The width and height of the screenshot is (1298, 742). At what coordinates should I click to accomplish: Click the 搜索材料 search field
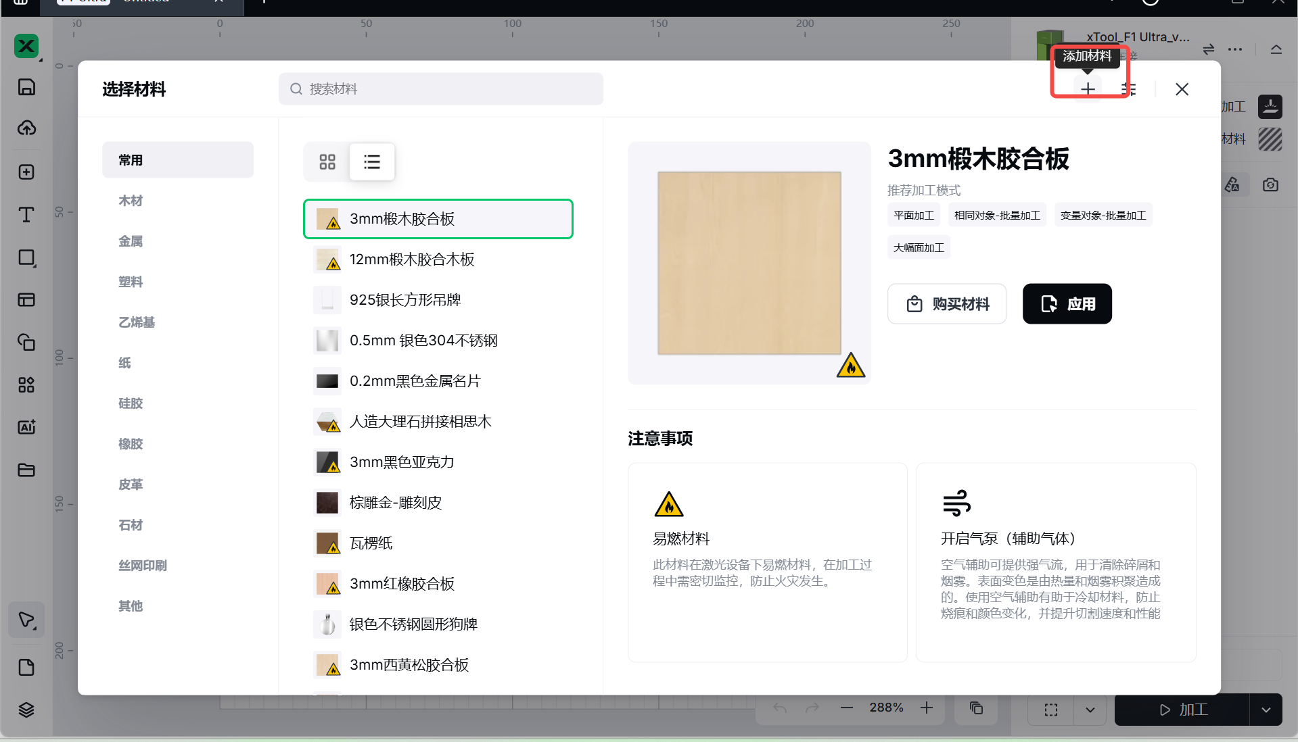click(441, 89)
